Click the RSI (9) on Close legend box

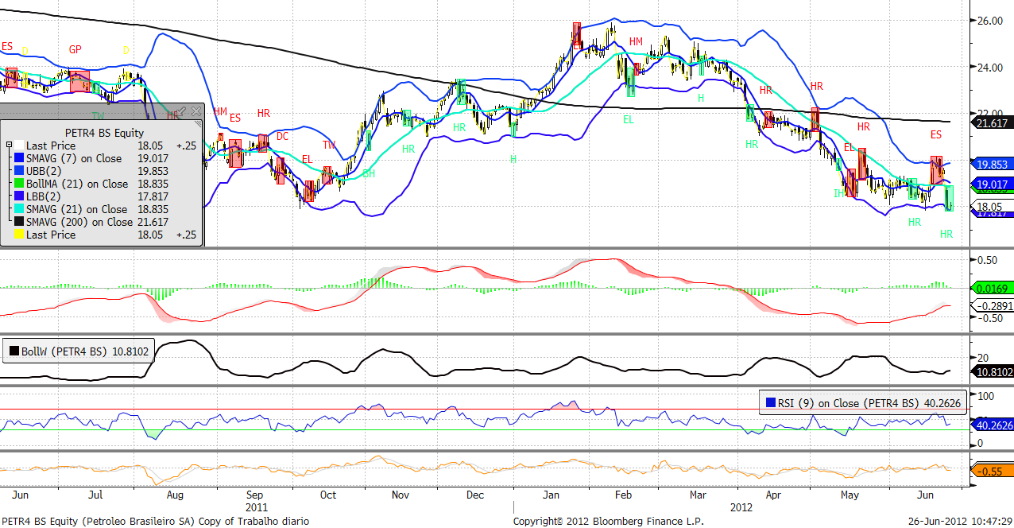coord(862,403)
